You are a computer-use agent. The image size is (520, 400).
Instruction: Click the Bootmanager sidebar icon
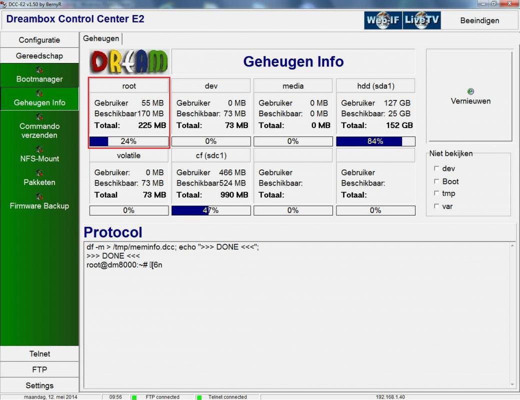(x=39, y=69)
